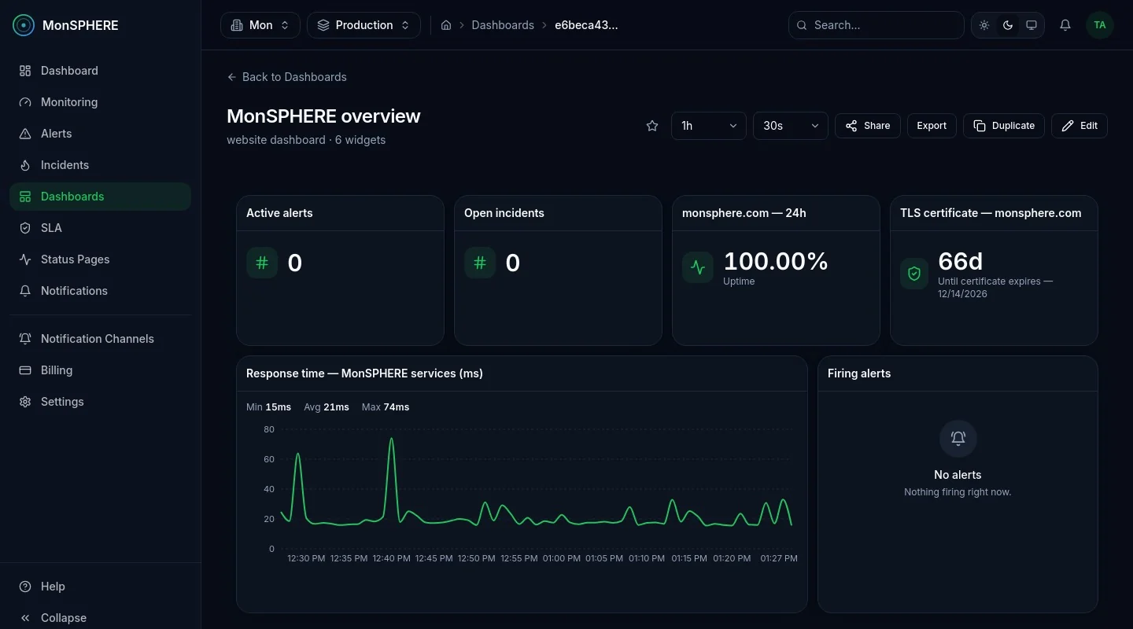Click the Export button
The image size is (1133, 629).
(x=932, y=126)
